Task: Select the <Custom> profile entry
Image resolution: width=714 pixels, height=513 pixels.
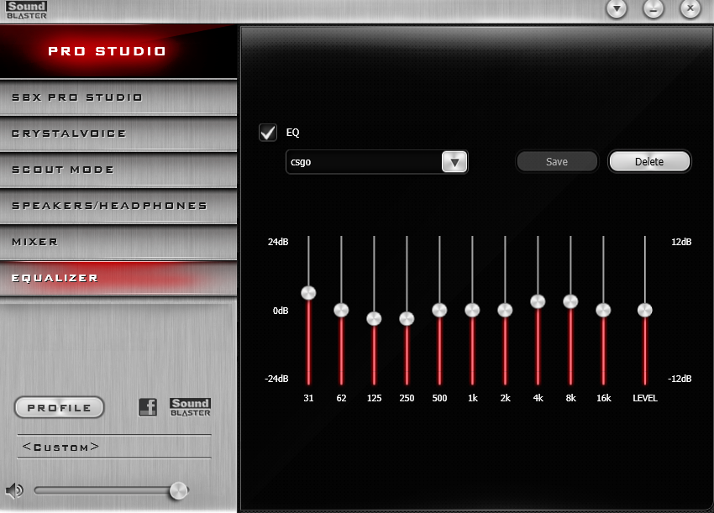Action: (x=114, y=447)
